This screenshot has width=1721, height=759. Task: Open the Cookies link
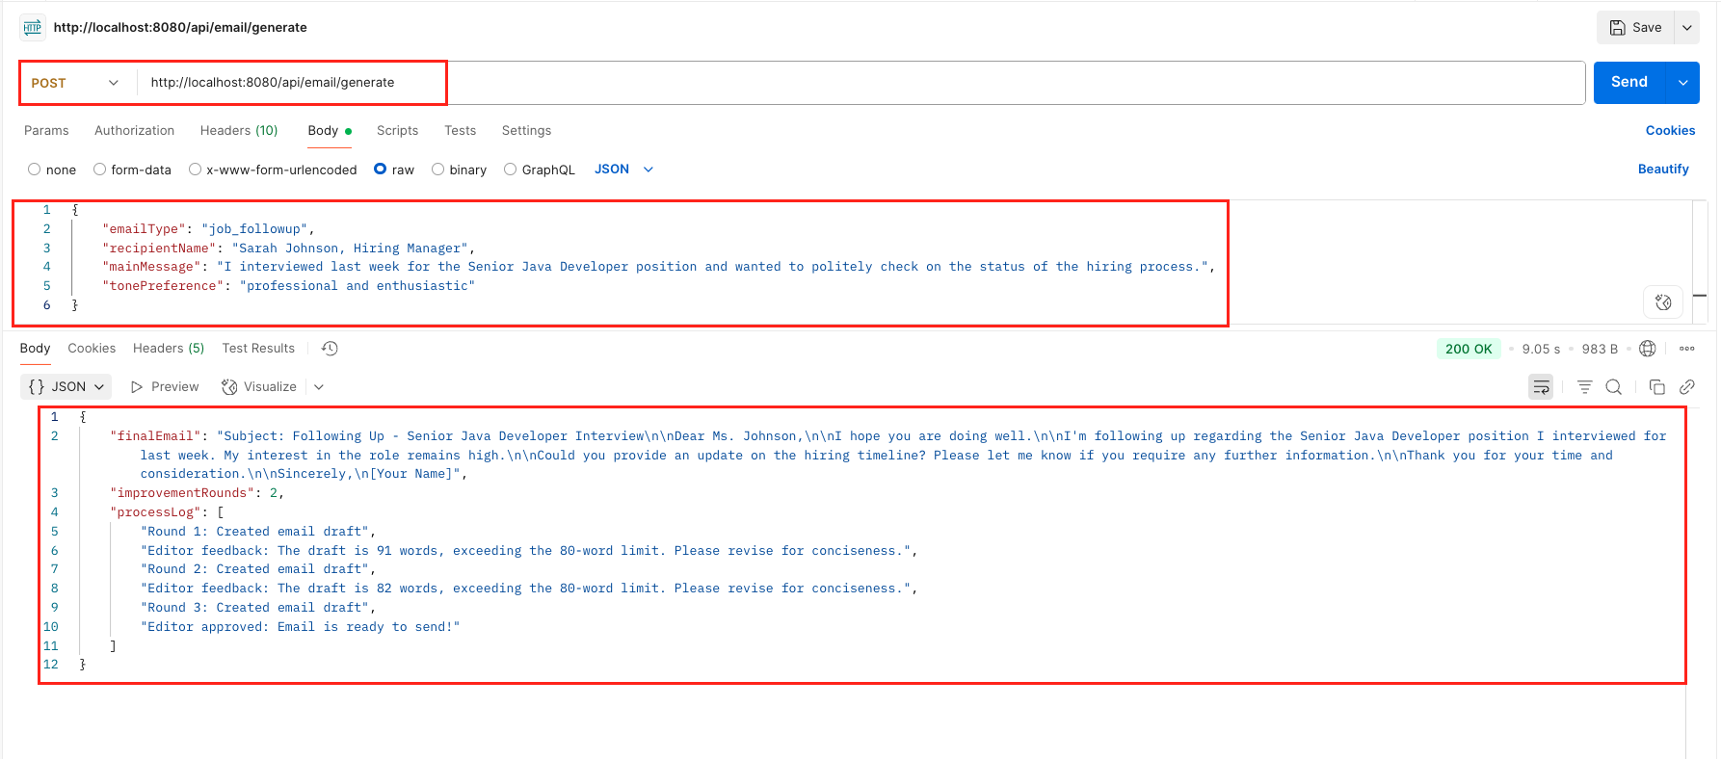click(x=1670, y=131)
